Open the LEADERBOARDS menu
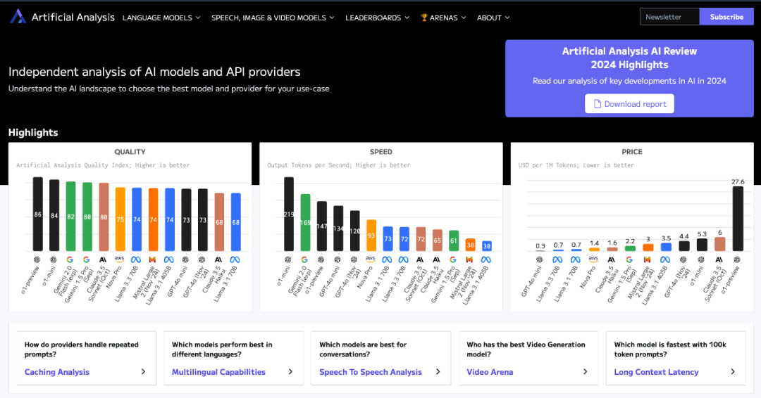 coord(377,18)
